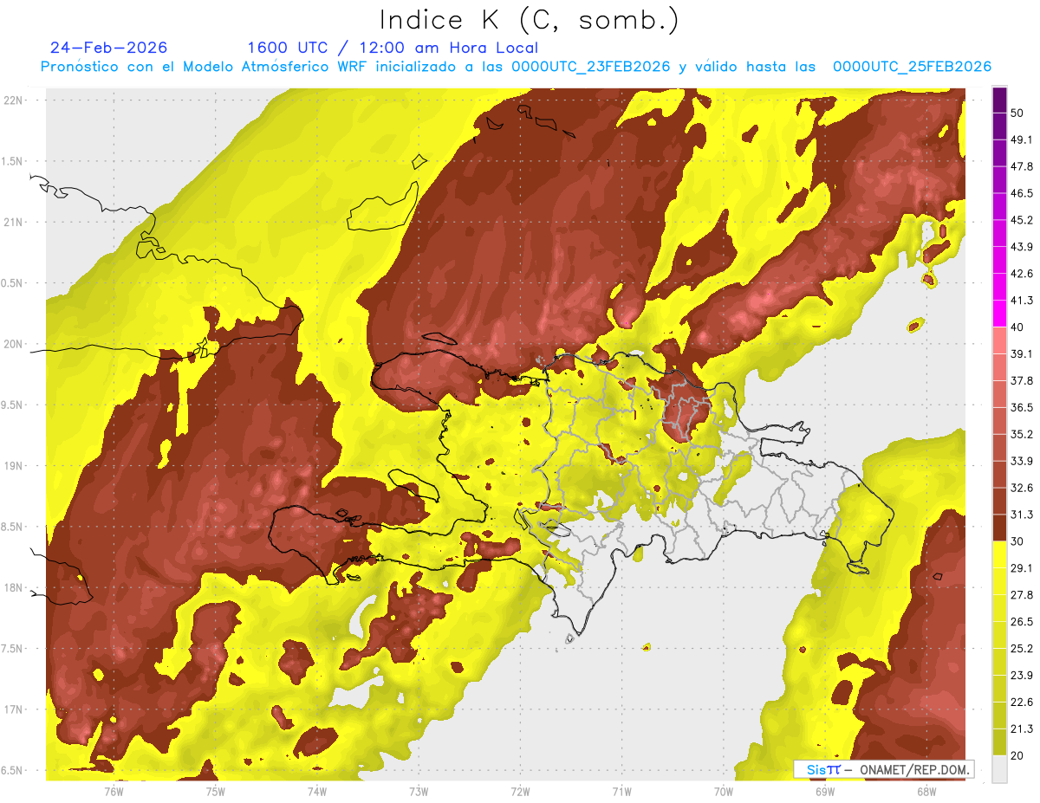
Task: Select the color bar label '43.9'
Action: point(1021,247)
